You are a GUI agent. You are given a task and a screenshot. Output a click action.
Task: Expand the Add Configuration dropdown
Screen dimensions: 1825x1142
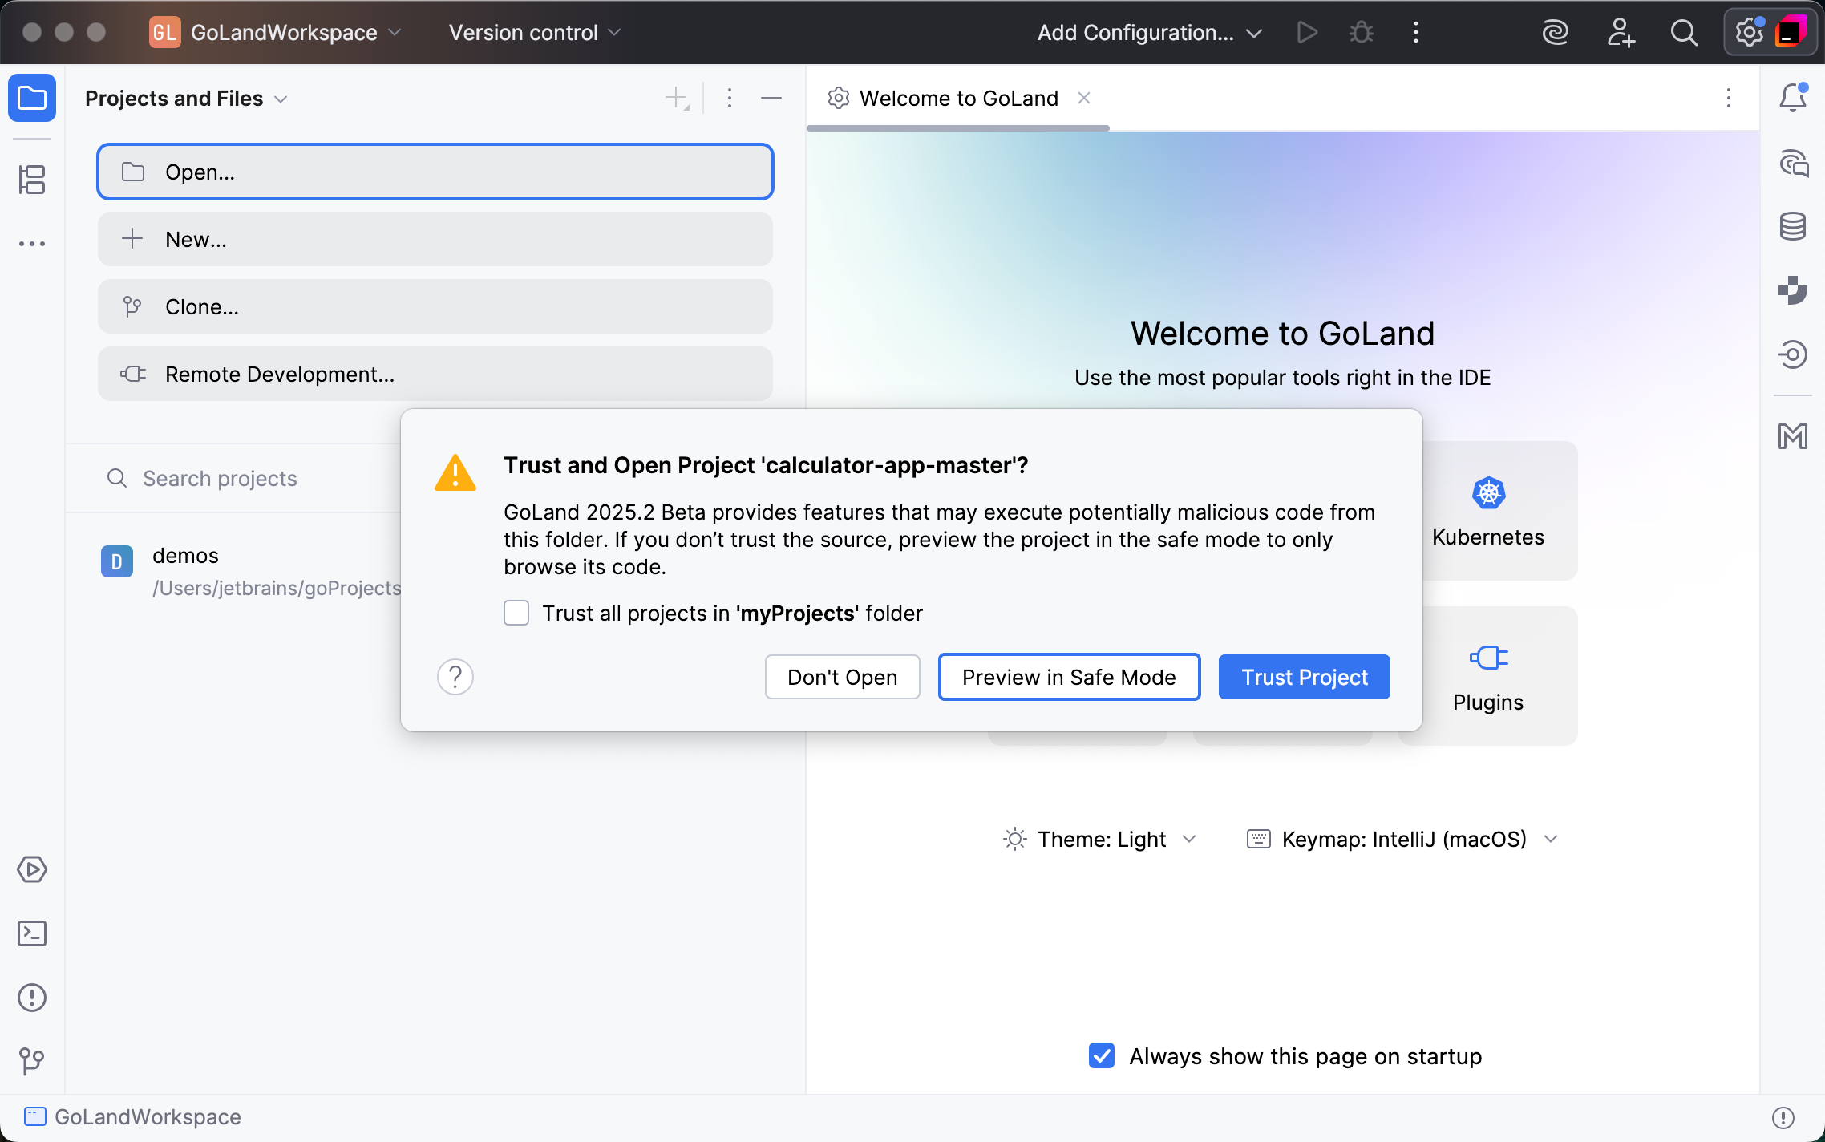(x=1151, y=32)
